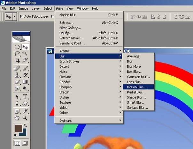Pick the Horizontal Type tool
193x149 pixels.
click(25, 96)
